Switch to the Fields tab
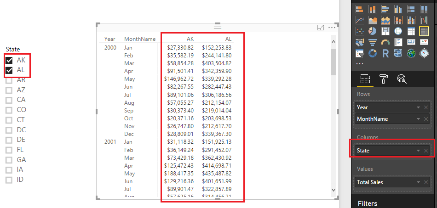The width and height of the screenshot is (437, 208). point(365,79)
